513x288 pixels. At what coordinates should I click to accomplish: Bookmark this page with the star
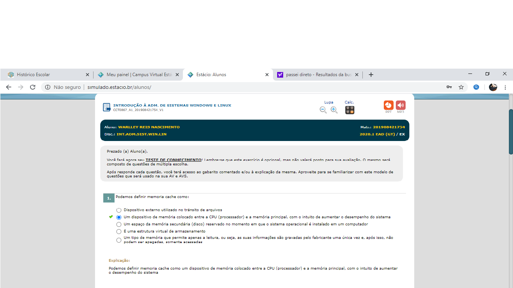point(461,87)
